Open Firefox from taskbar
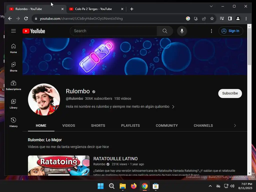The image size is (256, 192). (134, 186)
